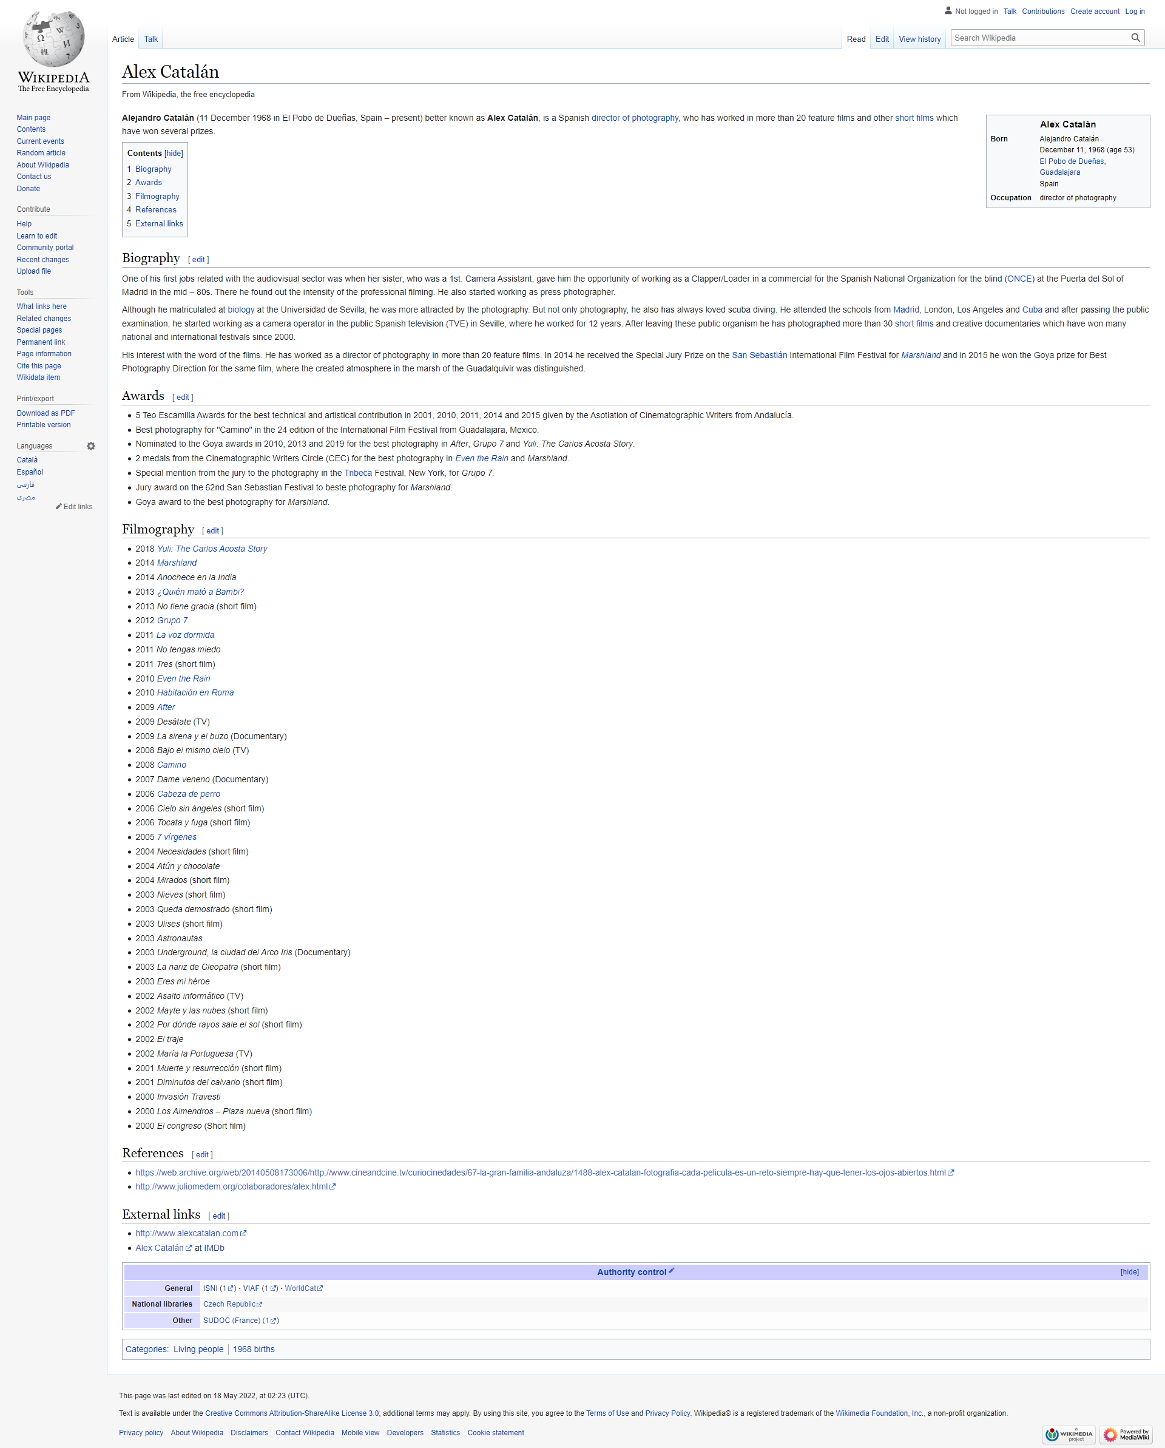Click the Wikimedia project badge
This screenshot has width=1165, height=1448.
(x=1069, y=1435)
